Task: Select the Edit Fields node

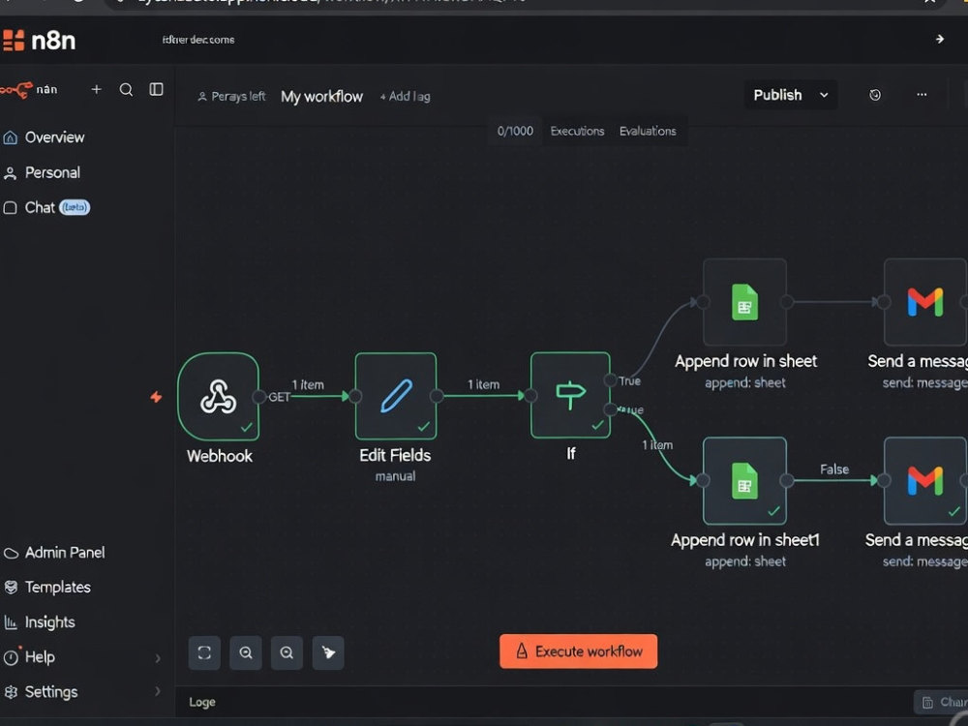Action: (396, 396)
